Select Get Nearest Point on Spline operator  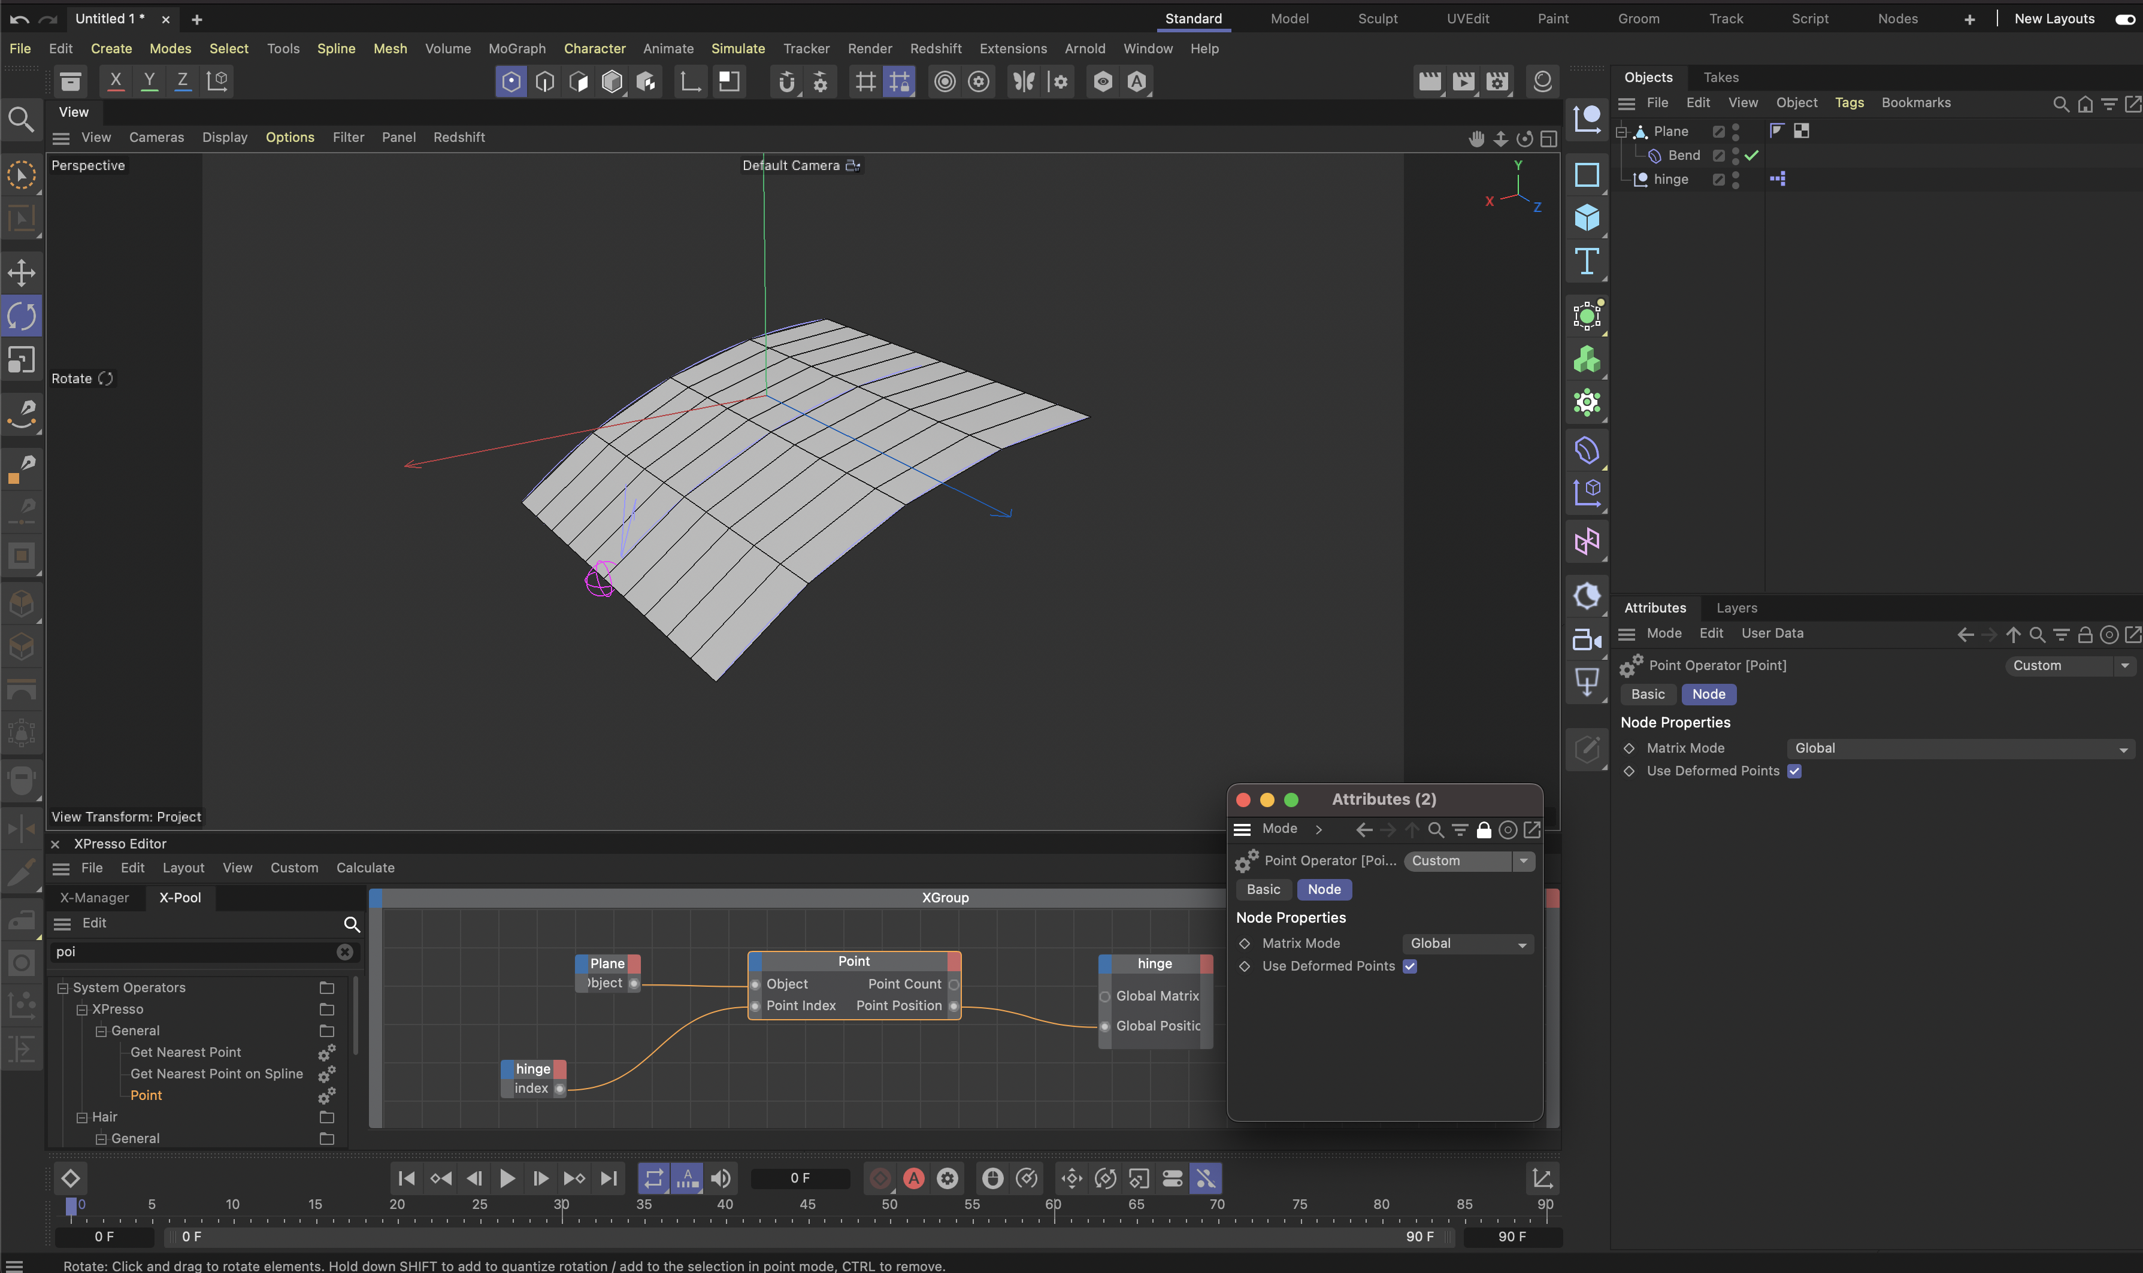pos(216,1074)
